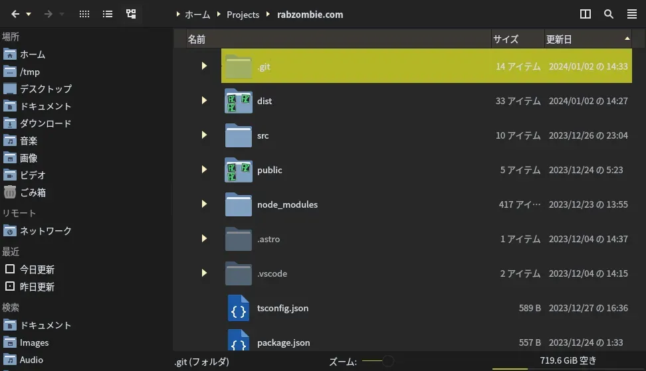Go to ホーム in the path bar

pyautogui.click(x=197, y=15)
